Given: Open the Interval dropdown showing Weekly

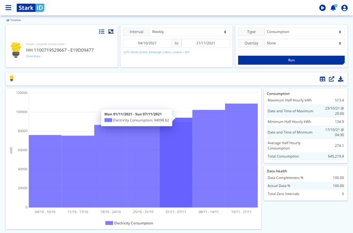Looking at the screenshot, I should coord(190,32).
